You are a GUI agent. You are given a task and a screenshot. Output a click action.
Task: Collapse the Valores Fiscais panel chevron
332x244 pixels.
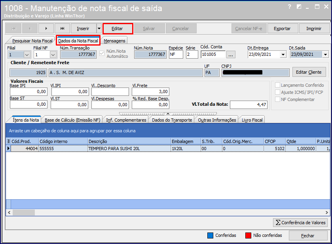coord(168,114)
